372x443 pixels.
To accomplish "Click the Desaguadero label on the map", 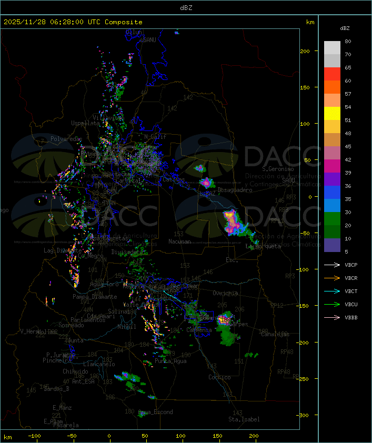I will 235,190.
